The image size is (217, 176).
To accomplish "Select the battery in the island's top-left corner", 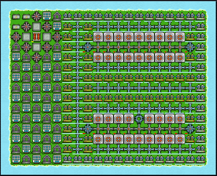I will click(16, 17).
